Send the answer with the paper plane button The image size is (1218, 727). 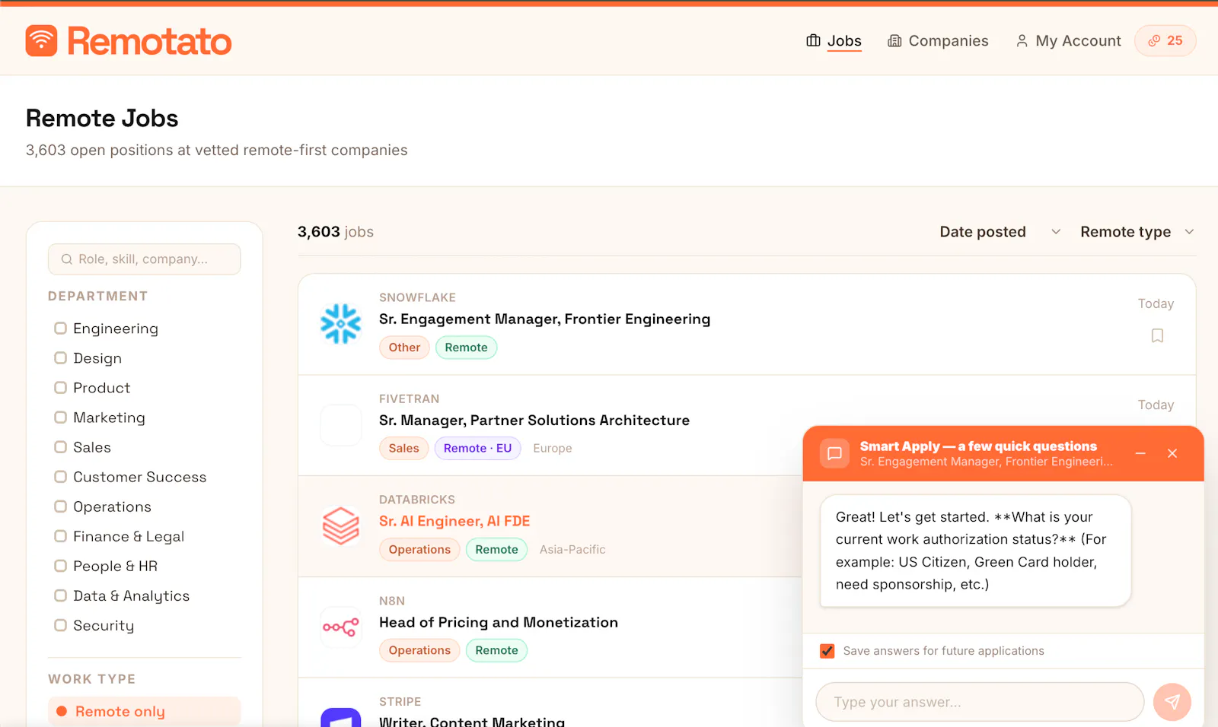[x=1172, y=702]
